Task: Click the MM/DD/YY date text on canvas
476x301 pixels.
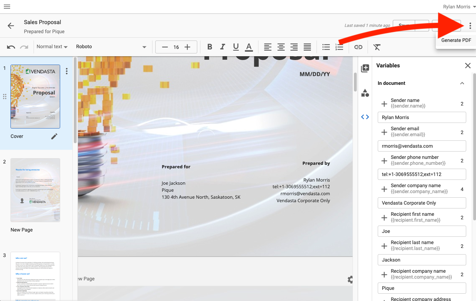Action: [315, 74]
